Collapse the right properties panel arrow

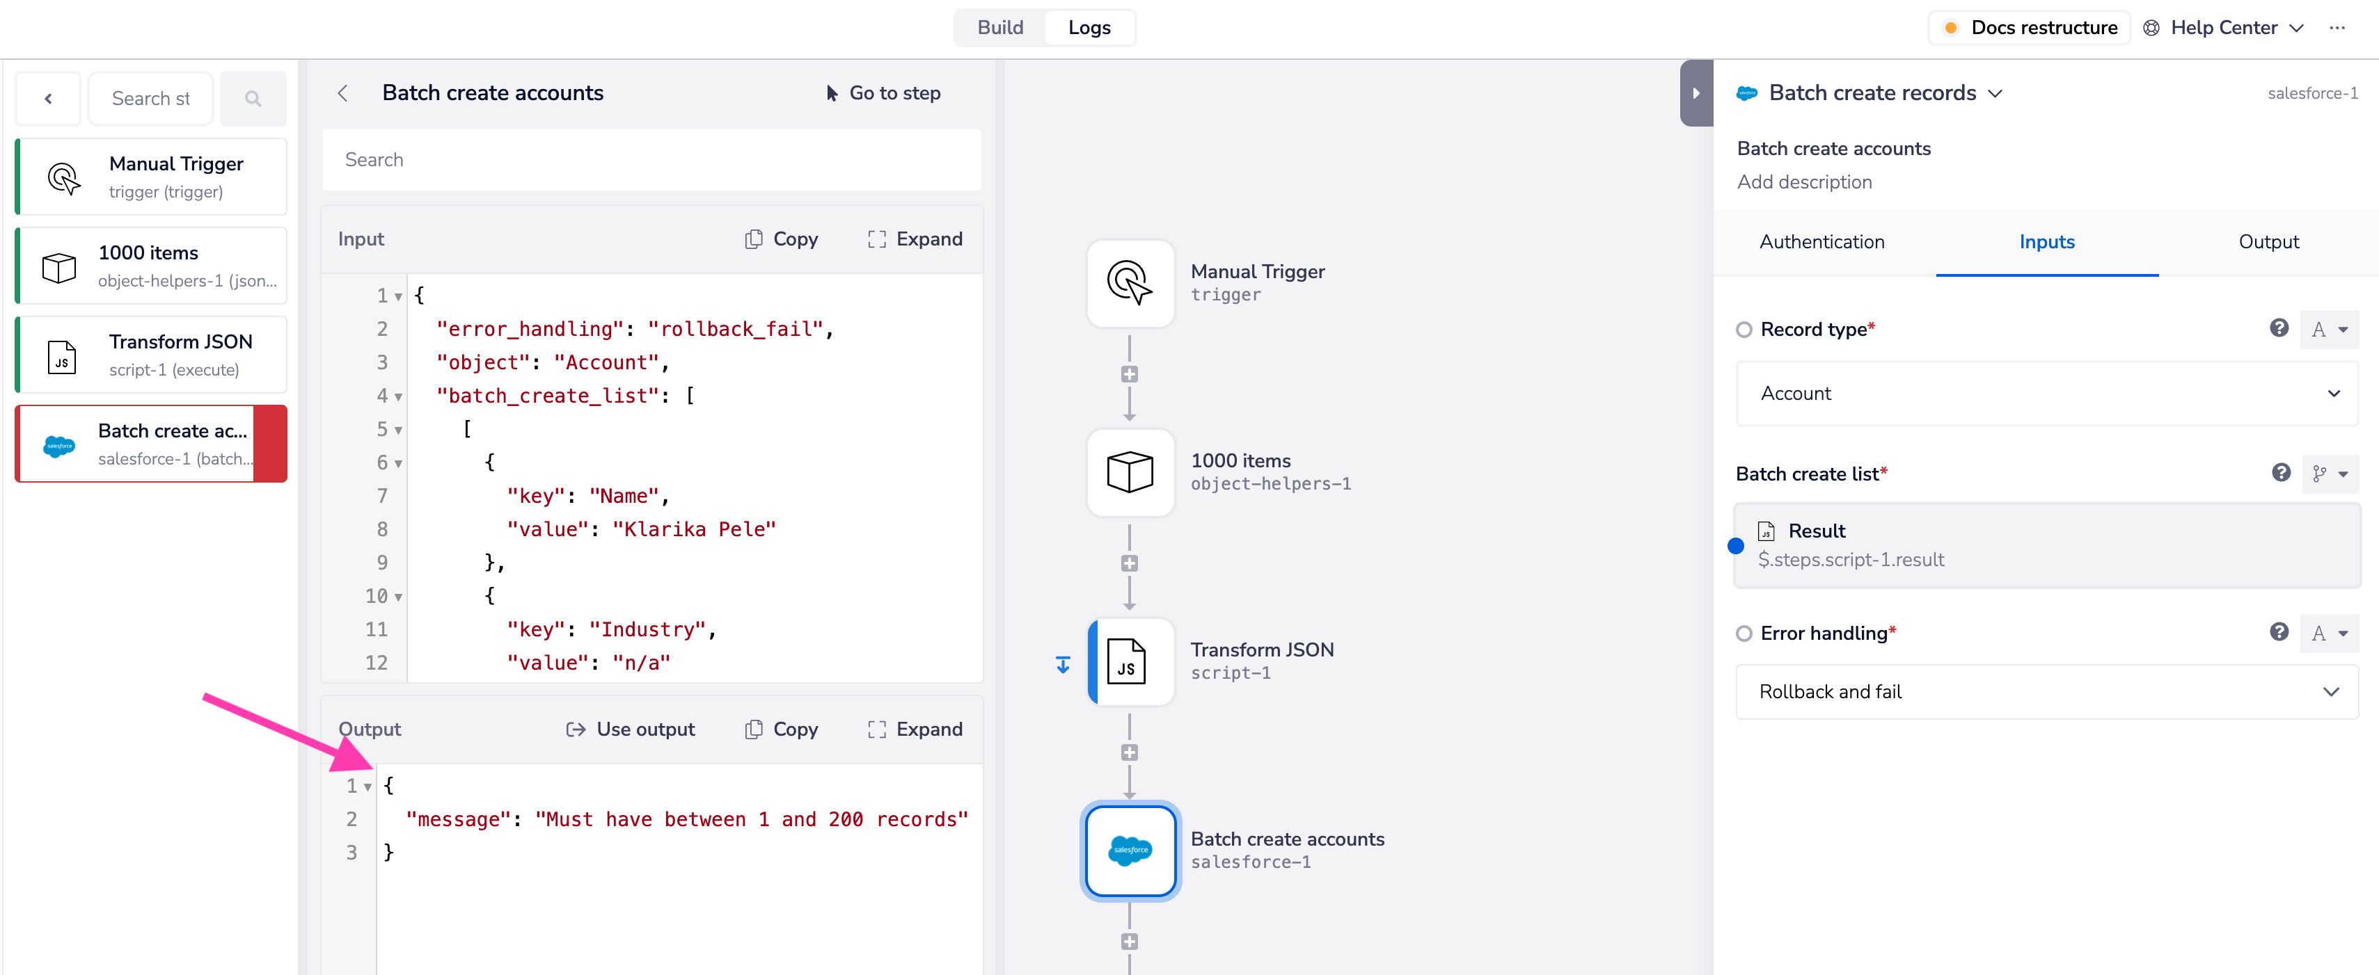[x=1696, y=93]
